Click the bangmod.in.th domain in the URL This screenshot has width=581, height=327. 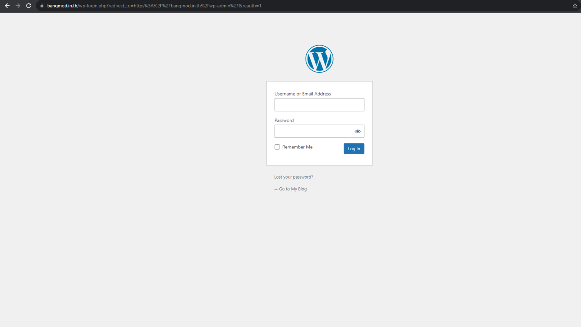(x=62, y=6)
